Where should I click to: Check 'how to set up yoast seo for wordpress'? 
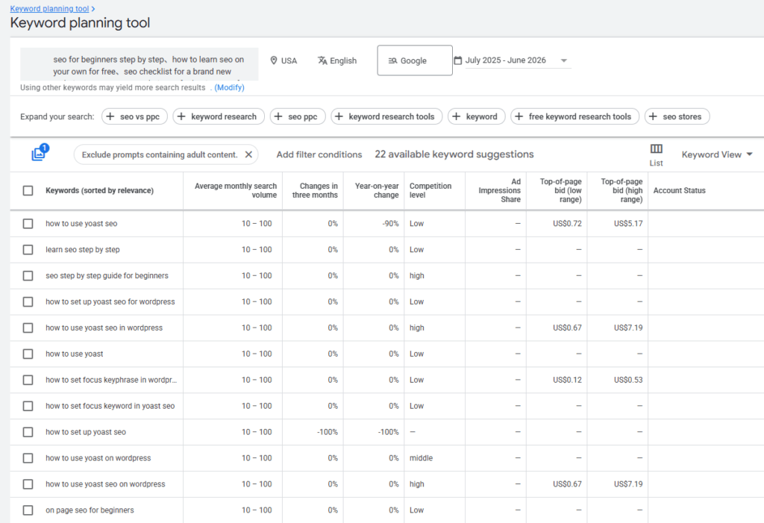point(28,301)
